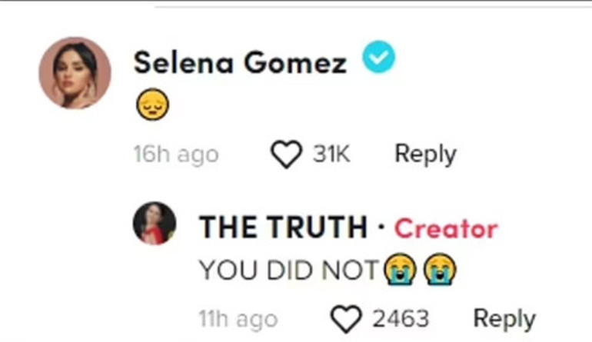Open THE TRUTH username link
The height and width of the screenshot is (342, 592).
click(283, 227)
